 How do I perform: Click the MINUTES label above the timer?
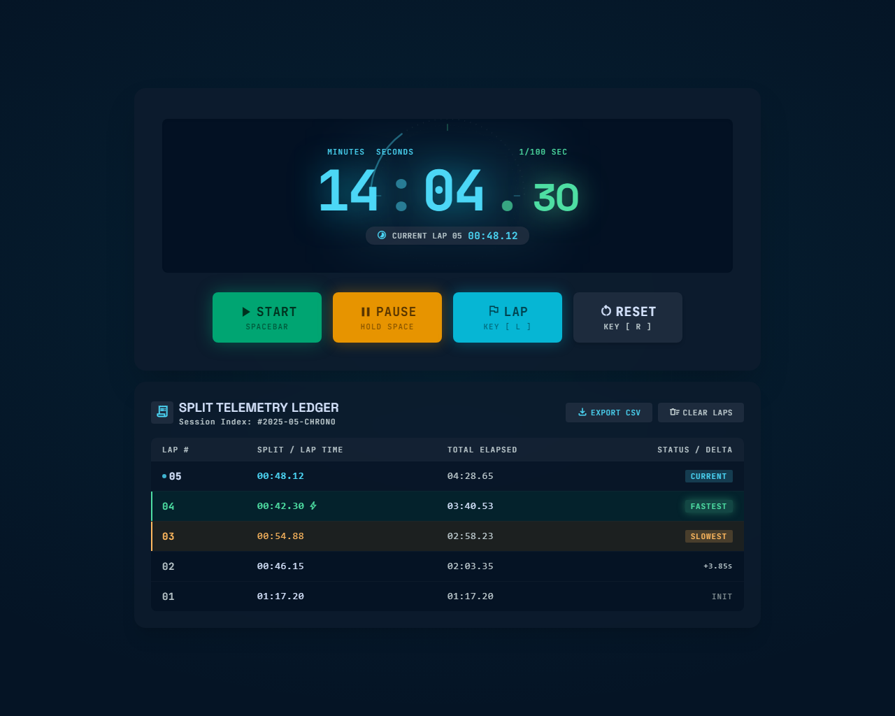click(x=346, y=152)
